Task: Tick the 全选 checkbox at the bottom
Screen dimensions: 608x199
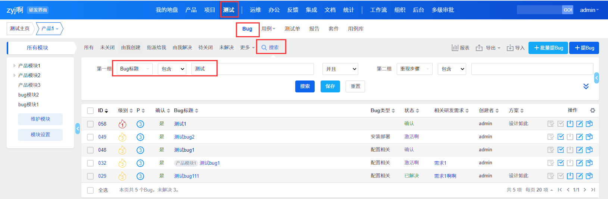Action: coord(90,190)
